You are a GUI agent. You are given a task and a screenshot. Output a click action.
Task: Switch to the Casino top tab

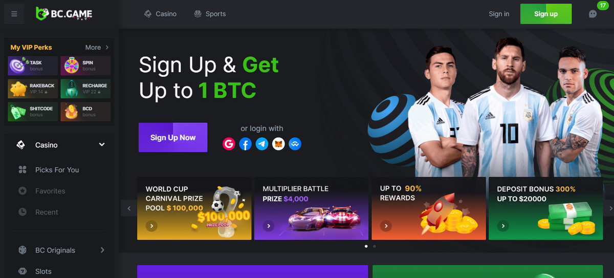(x=160, y=14)
